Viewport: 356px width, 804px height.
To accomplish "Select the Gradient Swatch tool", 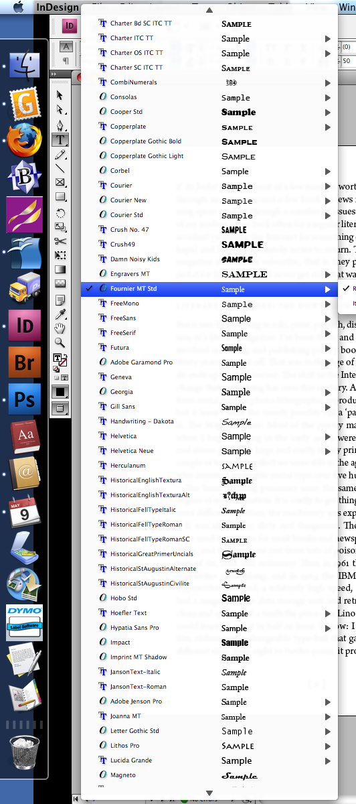I will click(x=60, y=270).
